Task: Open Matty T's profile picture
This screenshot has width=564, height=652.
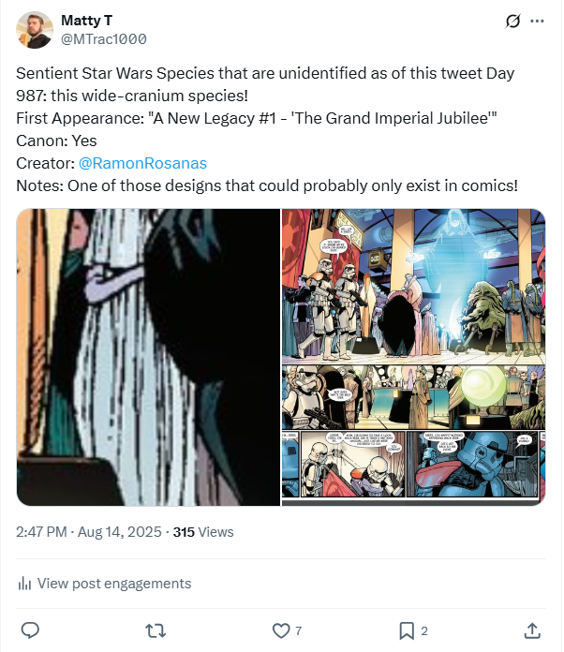Action: coord(35,29)
